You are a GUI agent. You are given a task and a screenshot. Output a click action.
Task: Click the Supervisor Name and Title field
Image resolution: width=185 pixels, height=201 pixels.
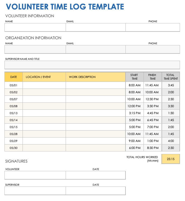pos(92,65)
